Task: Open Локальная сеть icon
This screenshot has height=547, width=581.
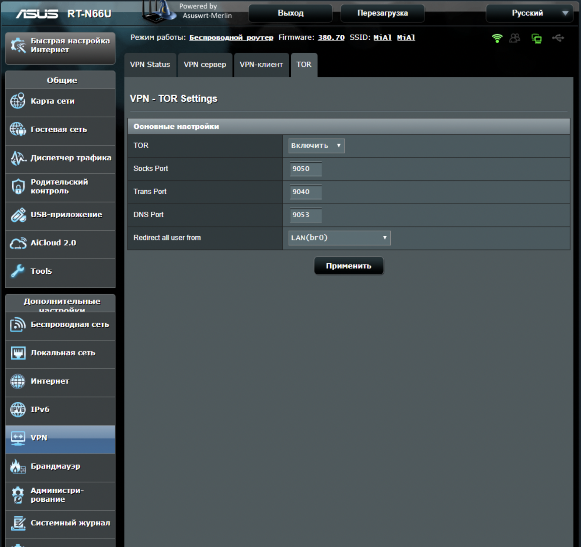Action: (x=18, y=353)
